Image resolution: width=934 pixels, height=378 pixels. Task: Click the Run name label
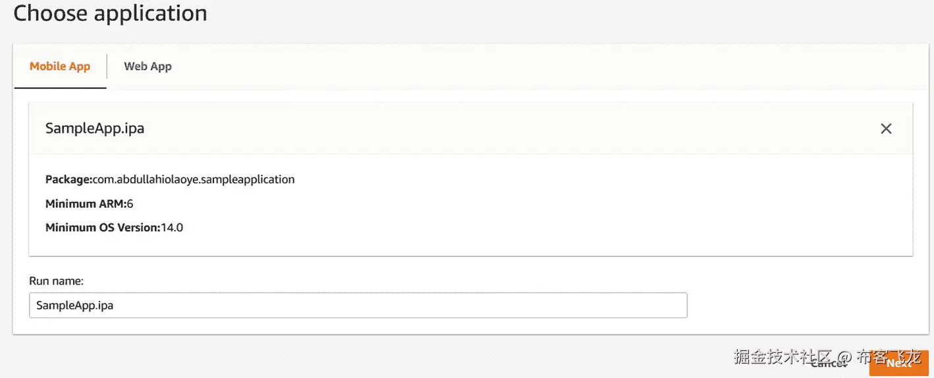[56, 281]
